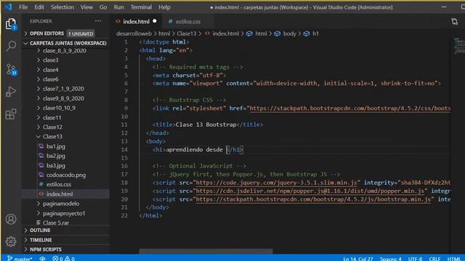The height and width of the screenshot is (261, 465).
Task: Click the Explorer more actions ellipsis
Action: point(98,21)
